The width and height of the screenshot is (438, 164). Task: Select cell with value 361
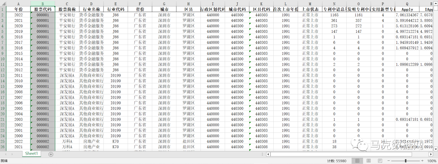[334, 20]
